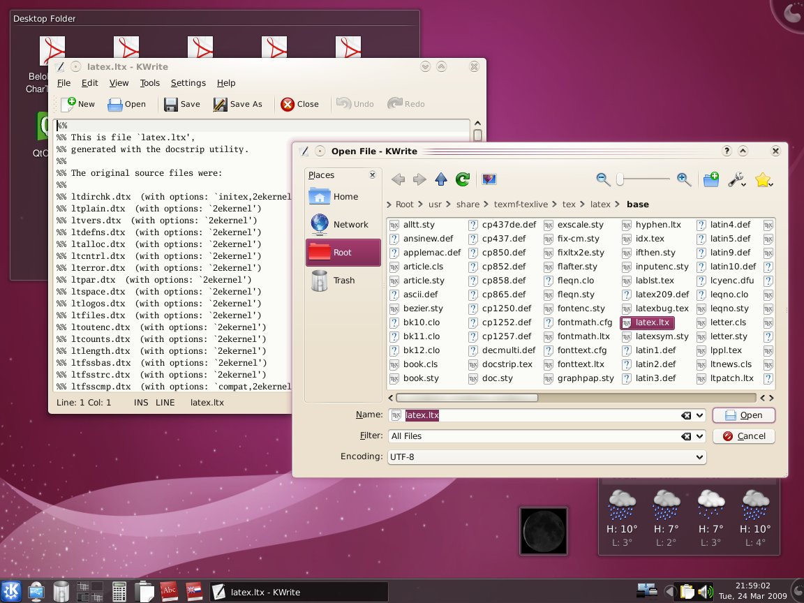
Task: Click the KWrite vertical scrollbar up arrow
Action: [x=477, y=123]
